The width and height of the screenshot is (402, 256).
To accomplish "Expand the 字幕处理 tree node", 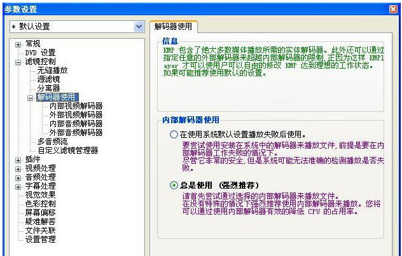I will (x=18, y=187).
